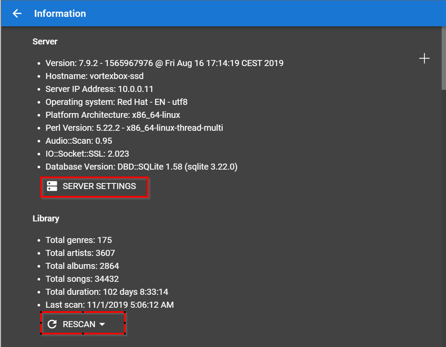
Task: Select the Library section heading
Action: [46, 218]
